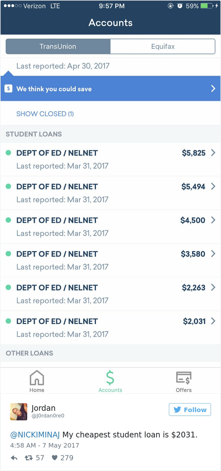Screen dimensions: 221x471
Task: Retweet Jordan's tweet
Action: [x=28, y=458]
